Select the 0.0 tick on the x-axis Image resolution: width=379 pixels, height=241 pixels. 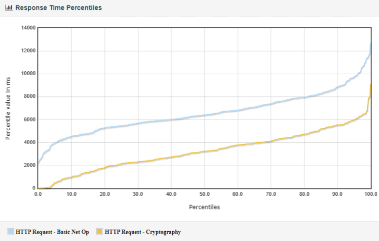(38, 194)
